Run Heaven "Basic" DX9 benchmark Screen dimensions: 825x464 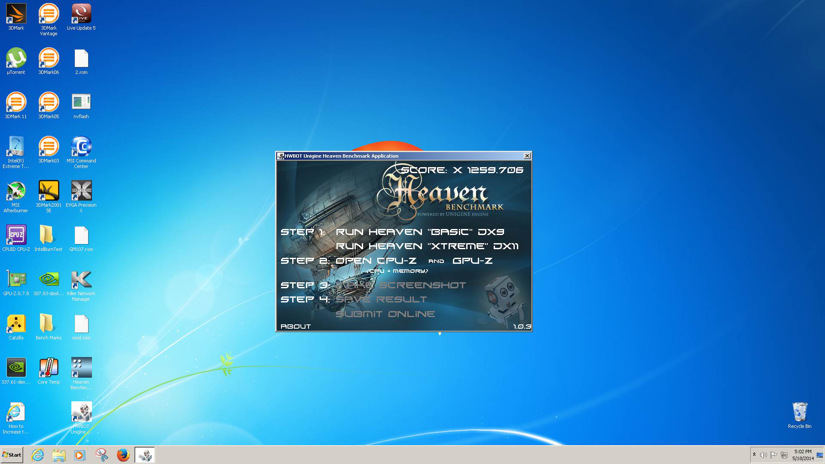pyautogui.click(x=420, y=232)
